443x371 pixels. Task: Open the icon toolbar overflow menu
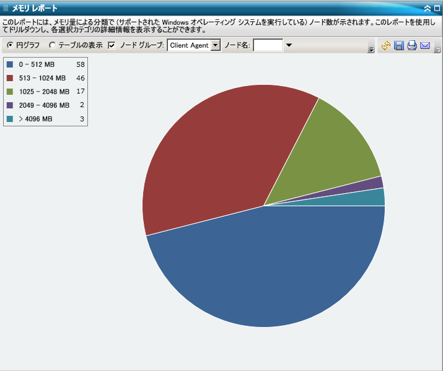tap(437, 50)
